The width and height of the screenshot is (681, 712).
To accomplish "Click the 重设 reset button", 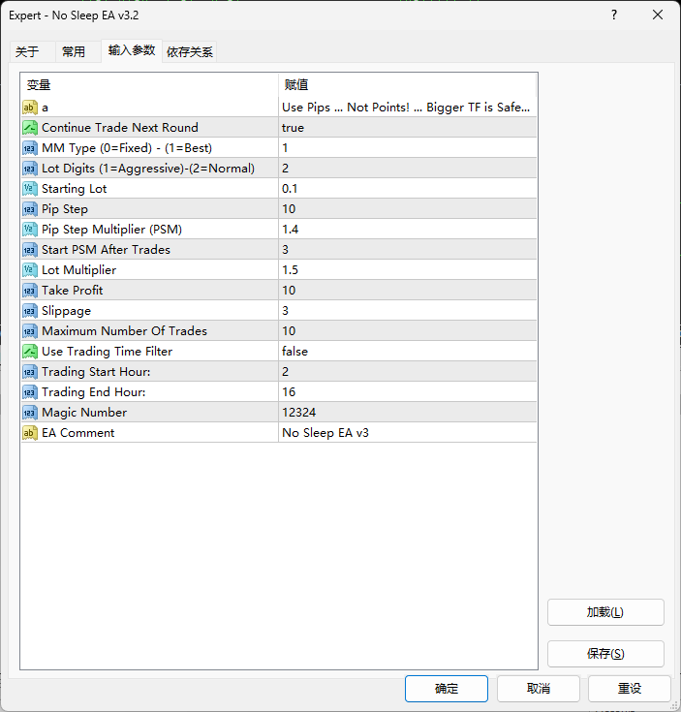I will (630, 689).
